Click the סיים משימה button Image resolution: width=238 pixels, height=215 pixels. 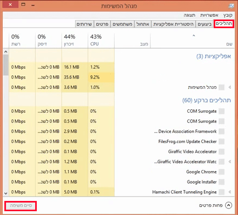[x=21, y=206]
